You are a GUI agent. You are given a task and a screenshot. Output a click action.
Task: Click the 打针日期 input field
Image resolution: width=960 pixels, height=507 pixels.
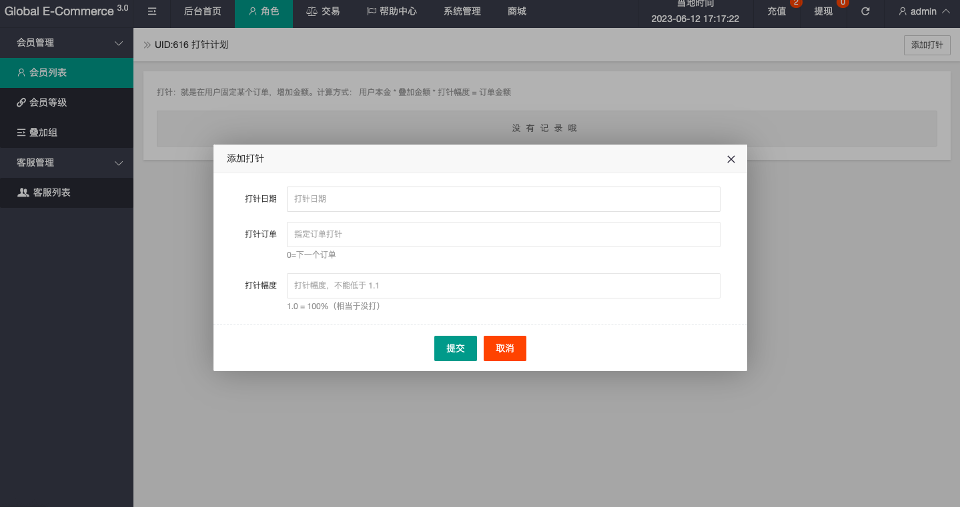pos(503,199)
